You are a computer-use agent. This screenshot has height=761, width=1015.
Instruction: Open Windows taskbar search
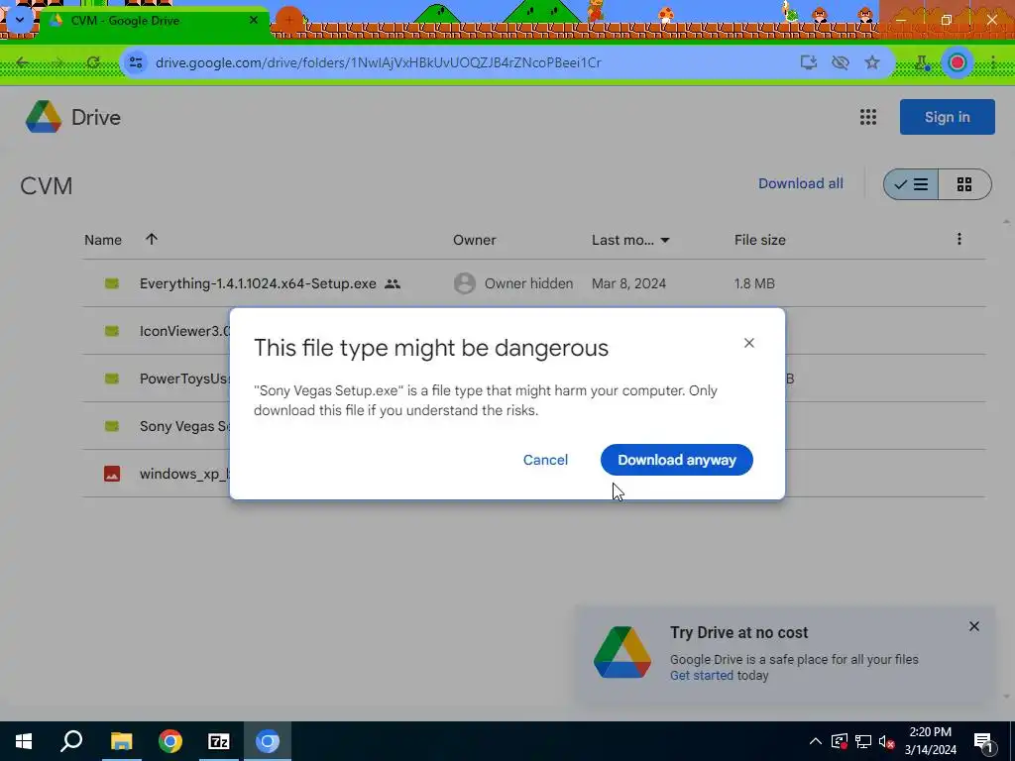pos(71,741)
